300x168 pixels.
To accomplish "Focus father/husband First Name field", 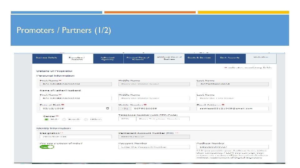I will click(x=76, y=98).
